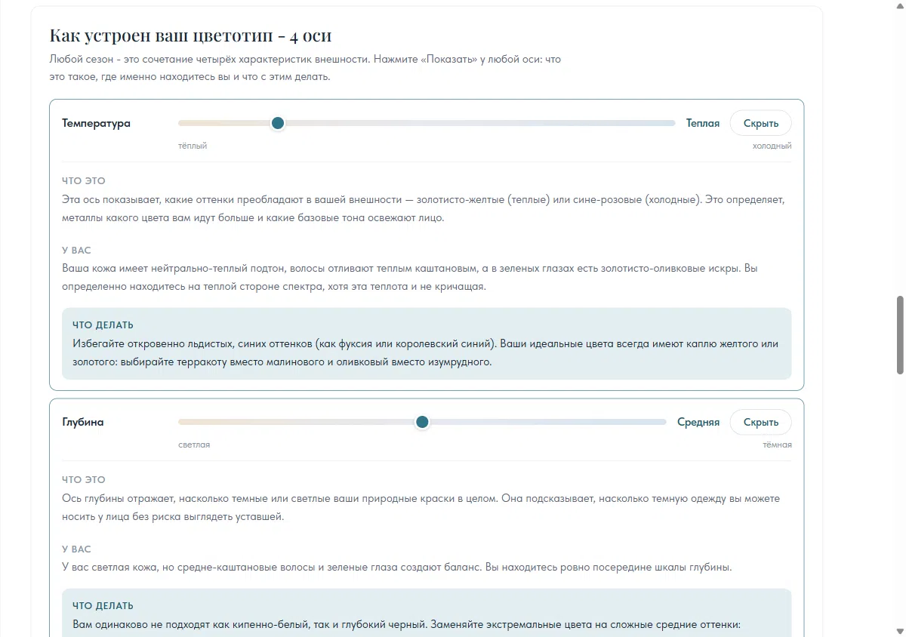Click the Теплая value label
This screenshot has width=906, height=637.
pos(703,123)
